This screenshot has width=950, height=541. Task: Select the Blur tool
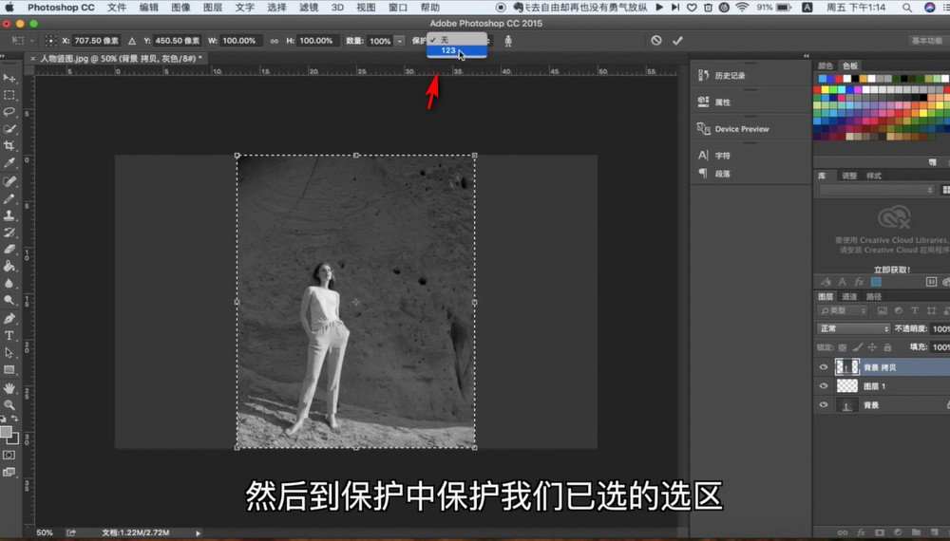point(9,283)
